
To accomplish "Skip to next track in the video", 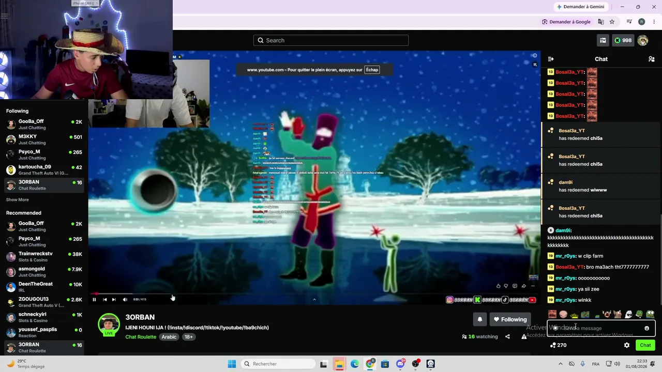I will pos(114,299).
